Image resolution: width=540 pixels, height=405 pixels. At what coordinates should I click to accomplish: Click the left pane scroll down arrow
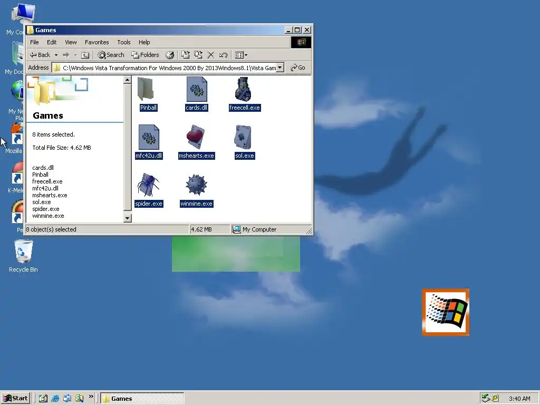point(128,218)
